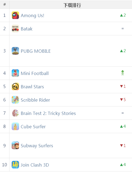Click the Brawl Stars skull icon
Screen dimensions: 132x172
pos(15,86)
